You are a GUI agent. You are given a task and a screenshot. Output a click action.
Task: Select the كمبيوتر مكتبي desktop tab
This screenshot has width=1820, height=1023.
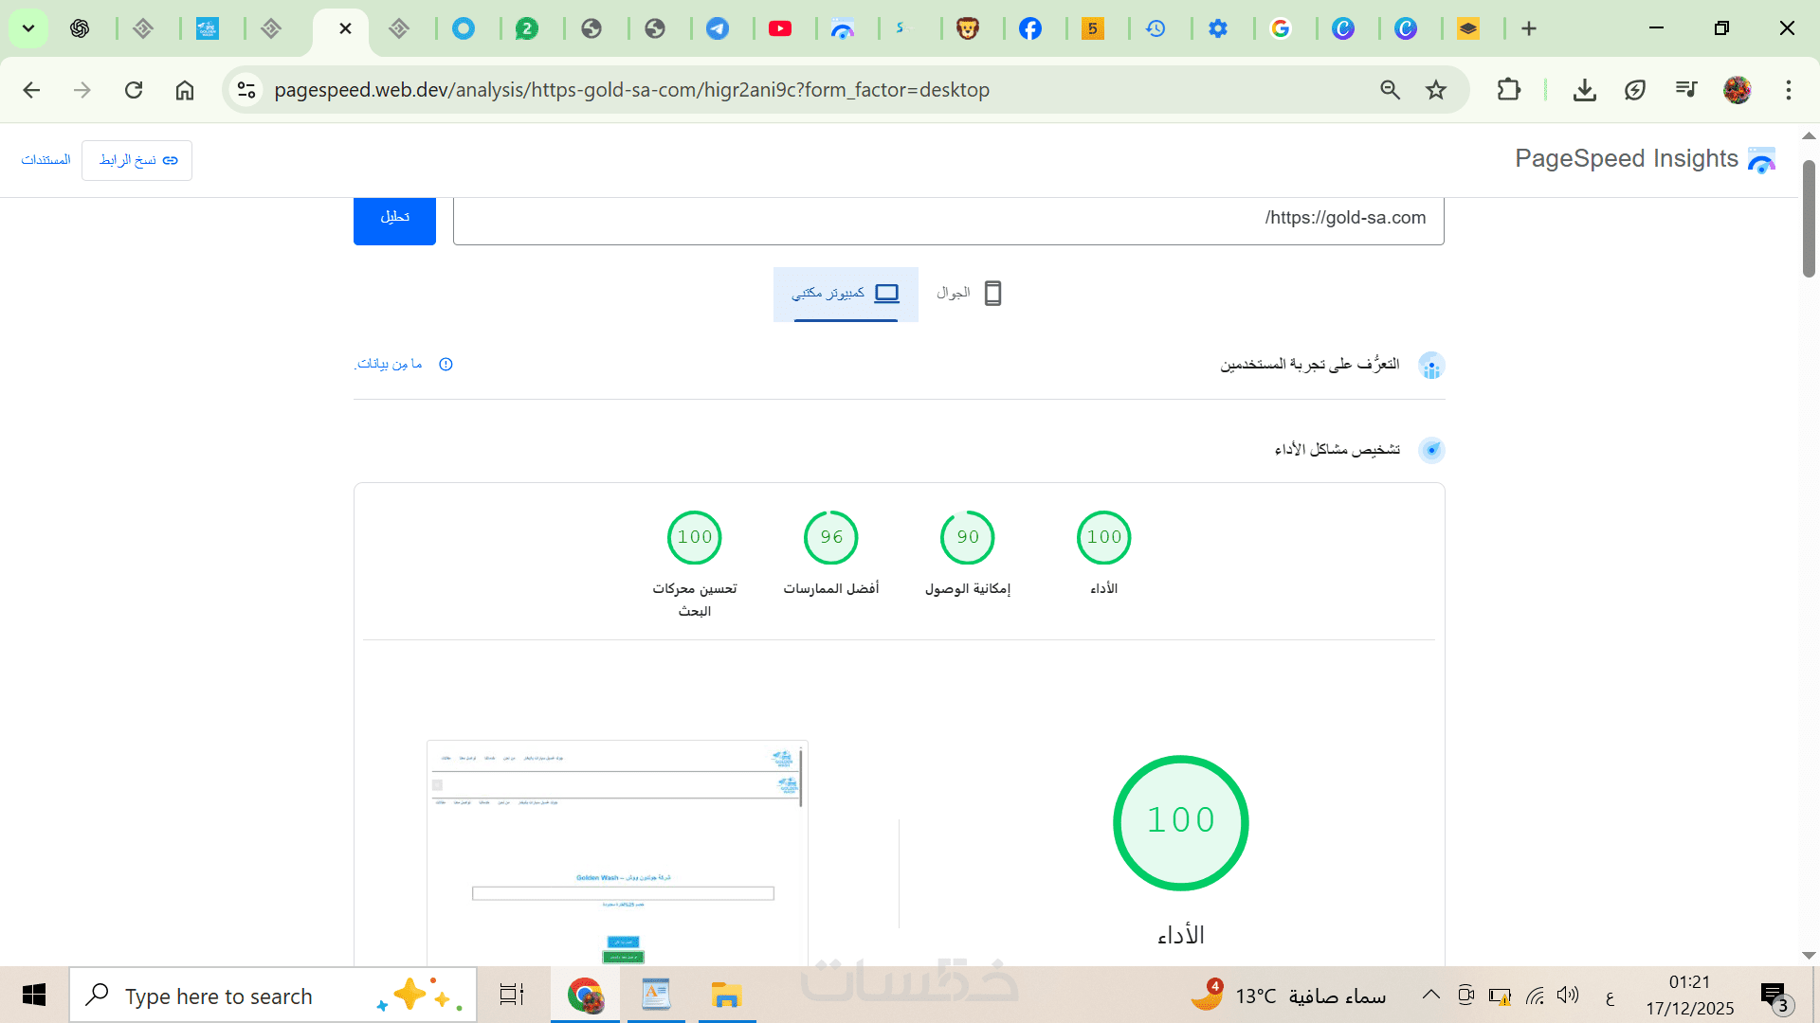click(846, 294)
